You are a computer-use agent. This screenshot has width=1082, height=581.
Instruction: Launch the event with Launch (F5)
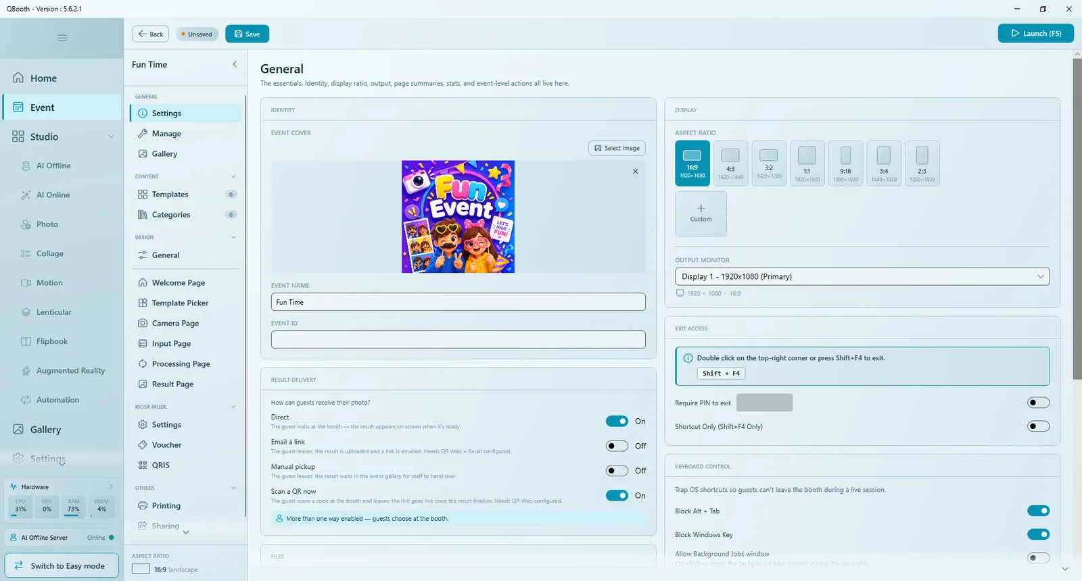point(1035,33)
